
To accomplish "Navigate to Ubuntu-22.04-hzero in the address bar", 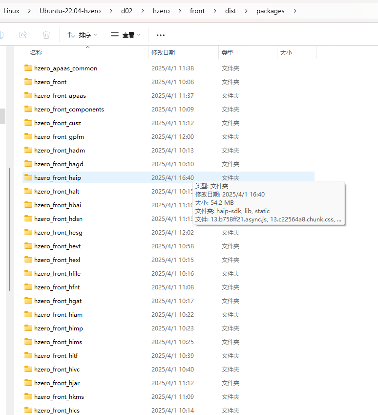I will pyautogui.click(x=70, y=11).
